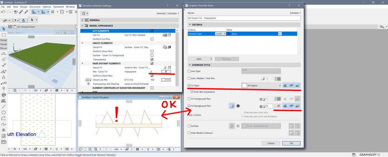Screen dimensions: 388x157
Task: Uncheck Hide Skin Separators
Action: click(x=192, y=92)
